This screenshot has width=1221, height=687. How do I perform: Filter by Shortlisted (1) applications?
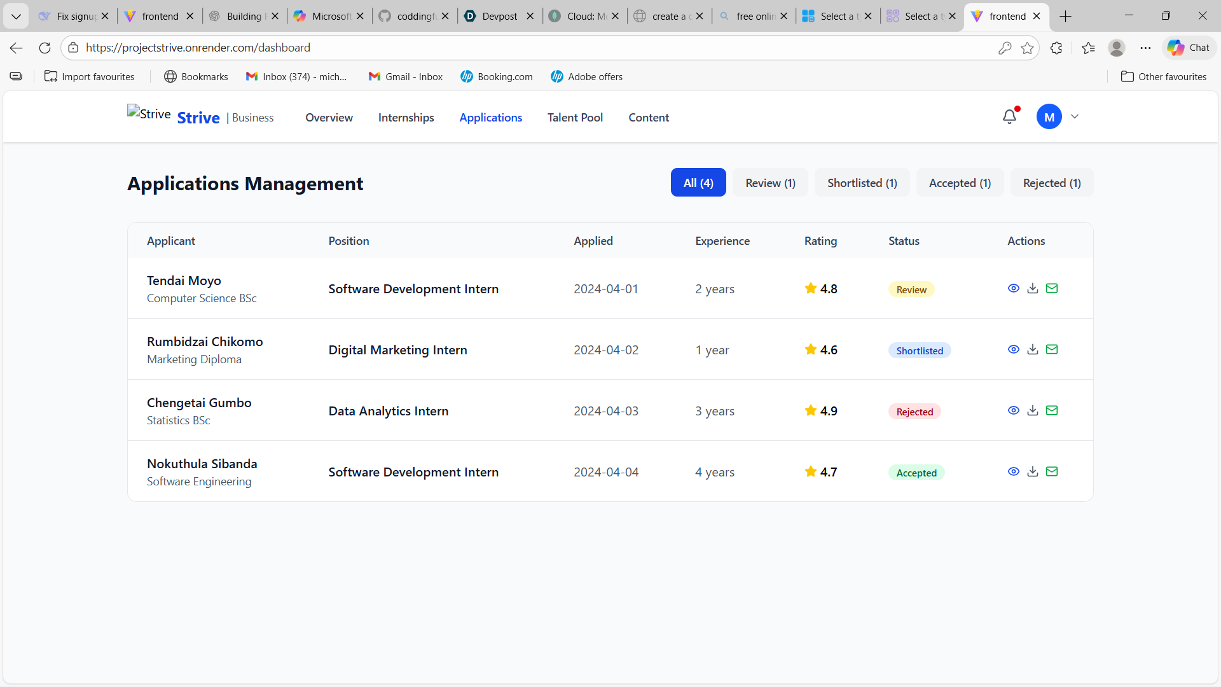point(862,183)
